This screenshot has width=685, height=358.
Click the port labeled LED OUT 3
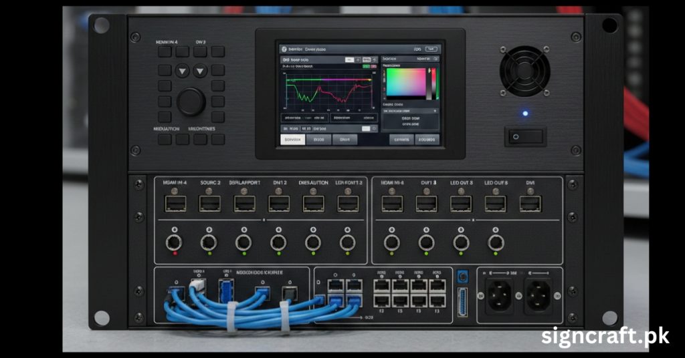pyautogui.click(x=461, y=204)
